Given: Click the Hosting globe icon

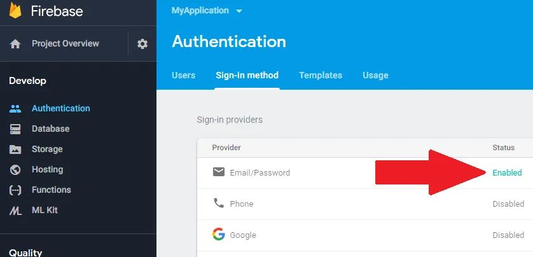Looking at the screenshot, I should click(x=15, y=170).
